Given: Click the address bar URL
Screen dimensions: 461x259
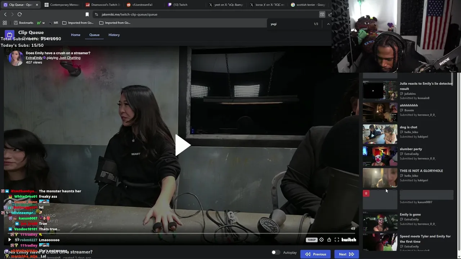Looking at the screenshot, I should tap(129, 14).
